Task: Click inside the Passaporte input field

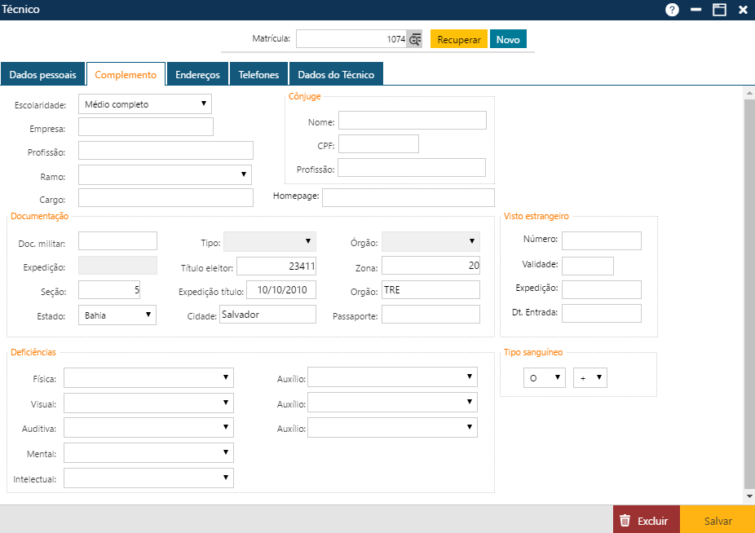Action: 430,314
